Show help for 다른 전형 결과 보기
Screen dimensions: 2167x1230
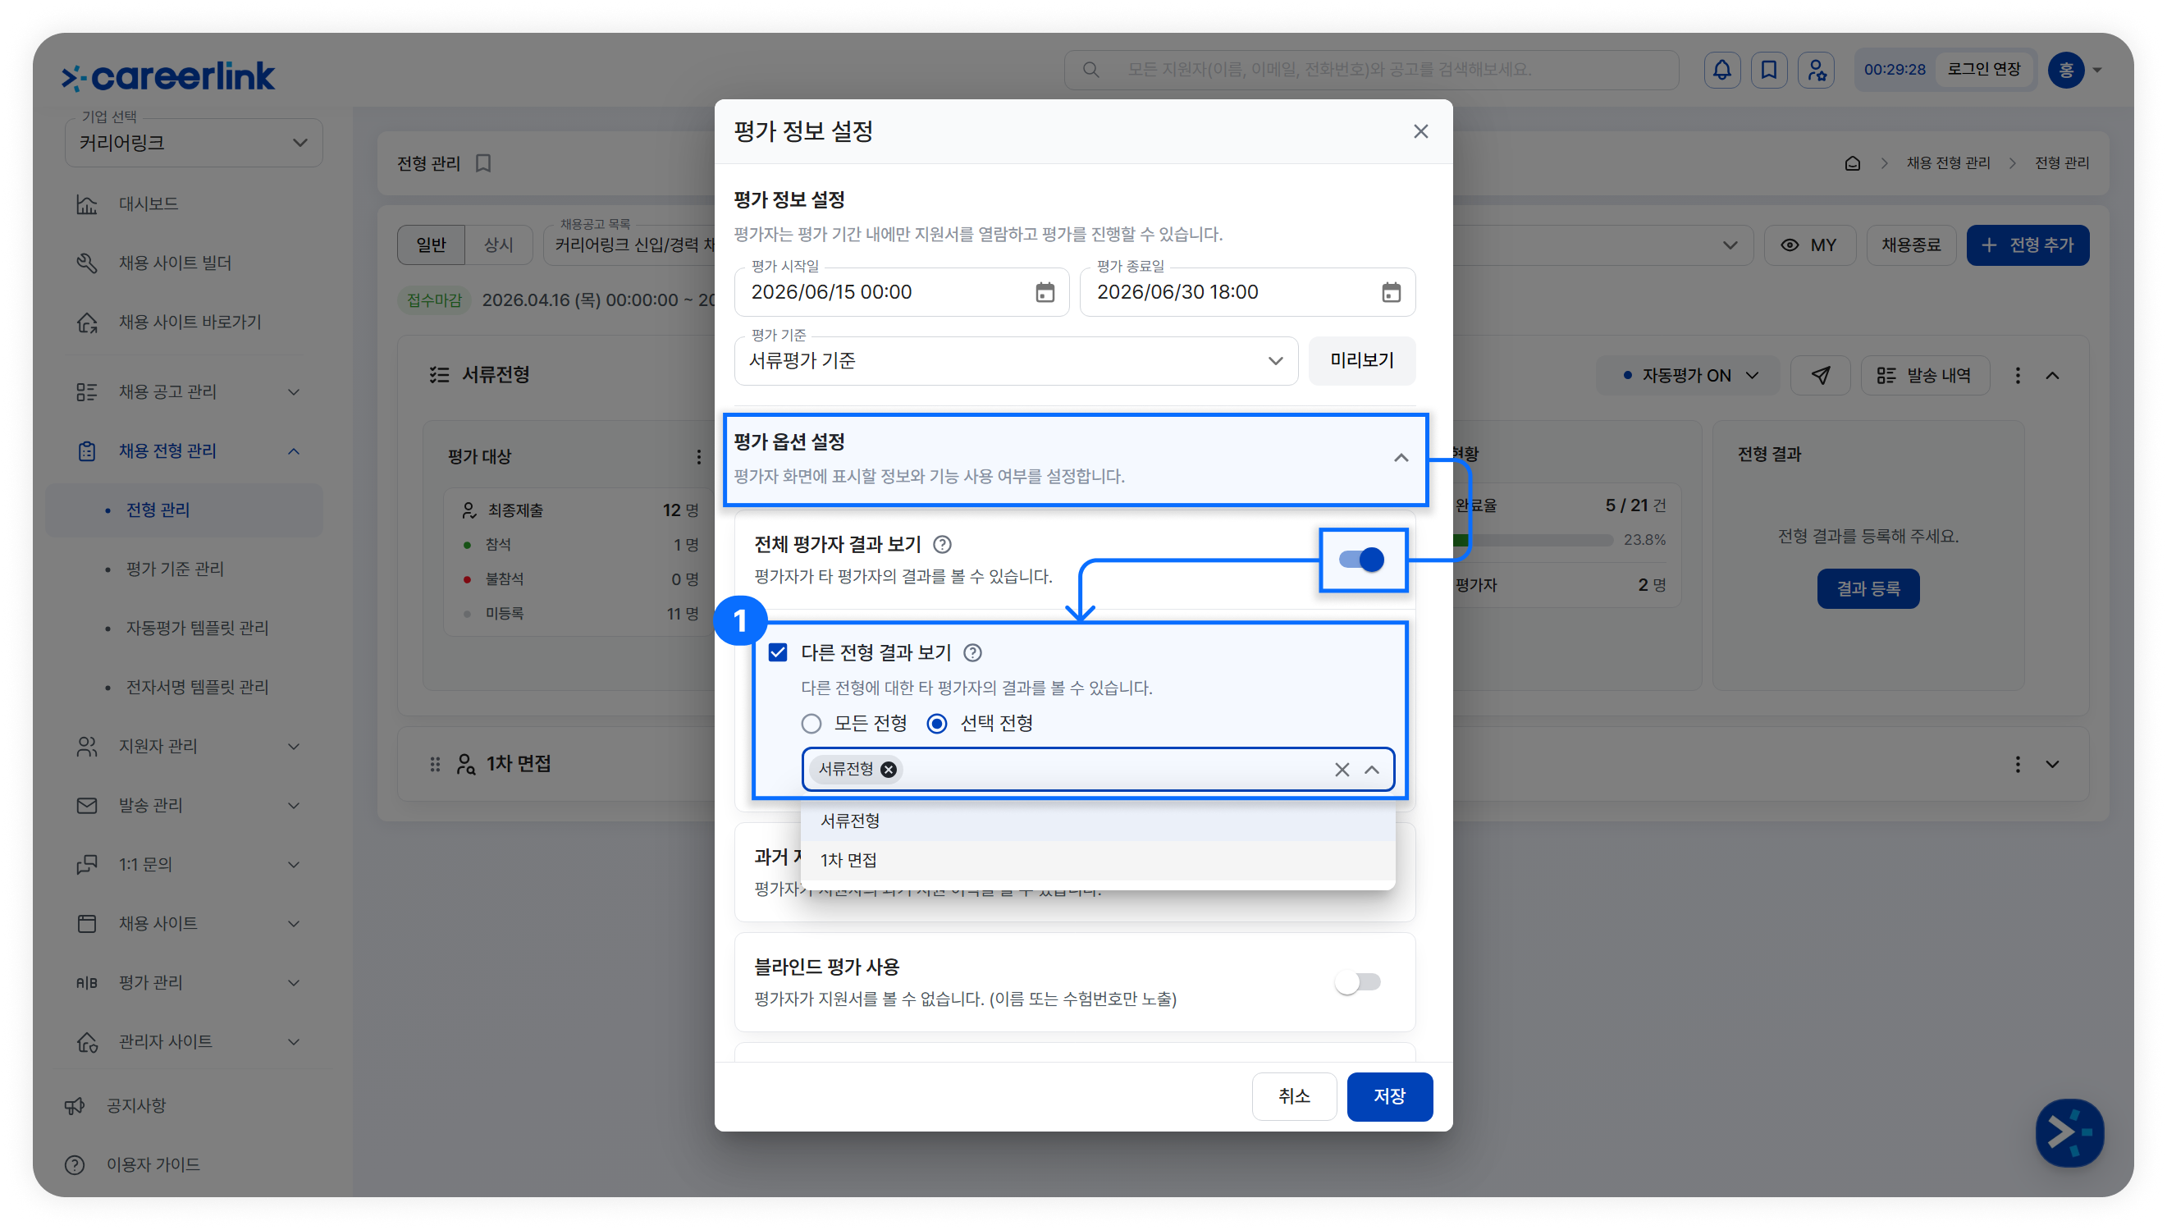coord(972,652)
